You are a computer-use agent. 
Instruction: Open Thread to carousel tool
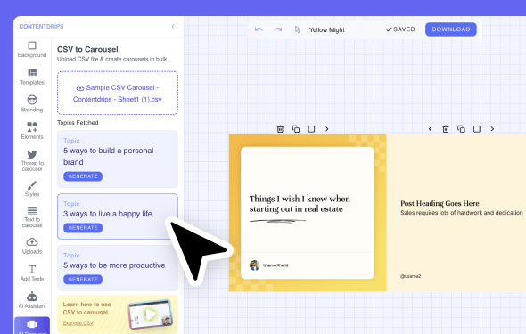pos(32,160)
